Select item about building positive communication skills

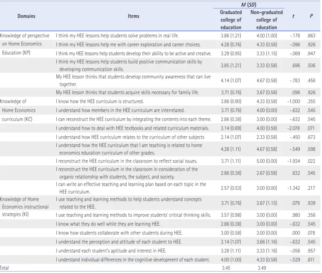pos(129,66)
